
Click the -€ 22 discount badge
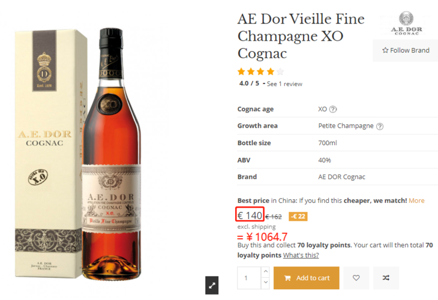(x=298, y=217)
